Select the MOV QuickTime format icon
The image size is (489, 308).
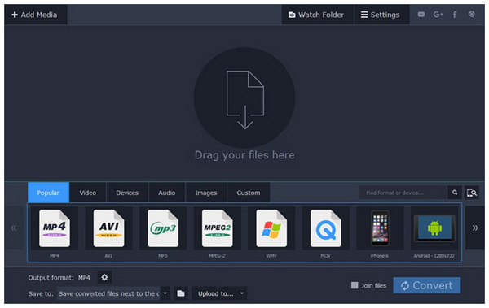point(325,228)
